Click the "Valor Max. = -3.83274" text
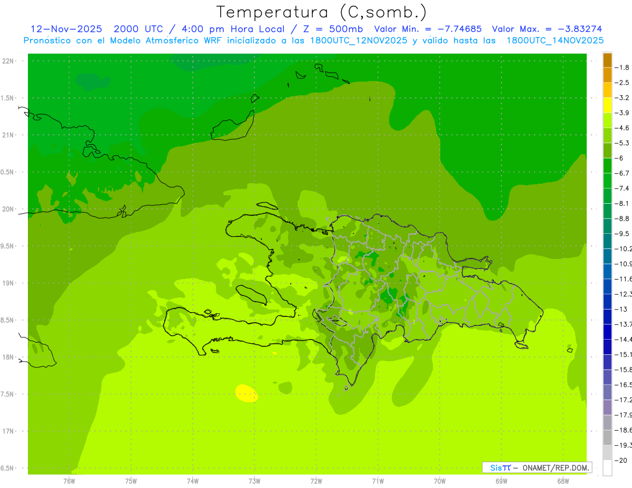The image size is (632, 488). pos(547,29)
